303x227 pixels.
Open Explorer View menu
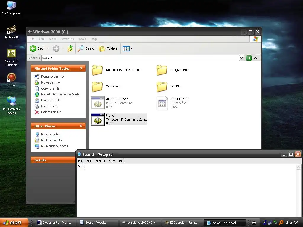pyautogui.click(x=52, y=39)
